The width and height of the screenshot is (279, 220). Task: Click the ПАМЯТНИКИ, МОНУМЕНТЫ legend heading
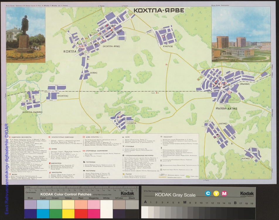21,137
